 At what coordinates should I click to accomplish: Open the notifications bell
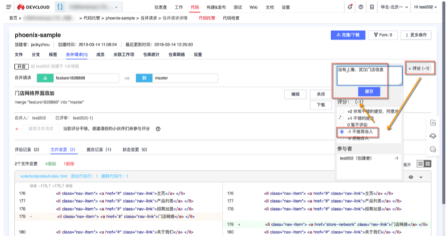[350, 7]
